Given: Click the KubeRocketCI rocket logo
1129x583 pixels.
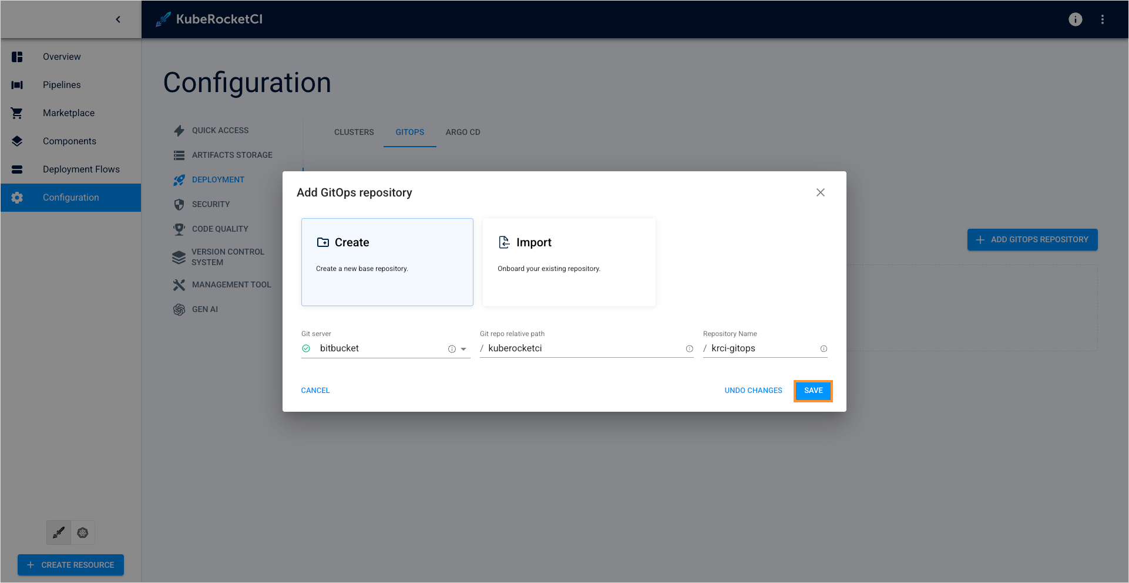Looking at the screenshot, I should pos(162,19).
